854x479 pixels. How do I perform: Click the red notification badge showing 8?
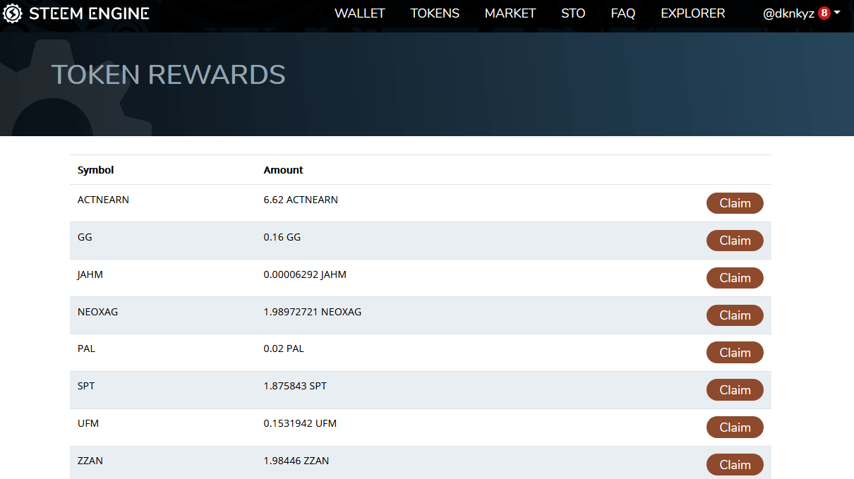pos(824,13)
